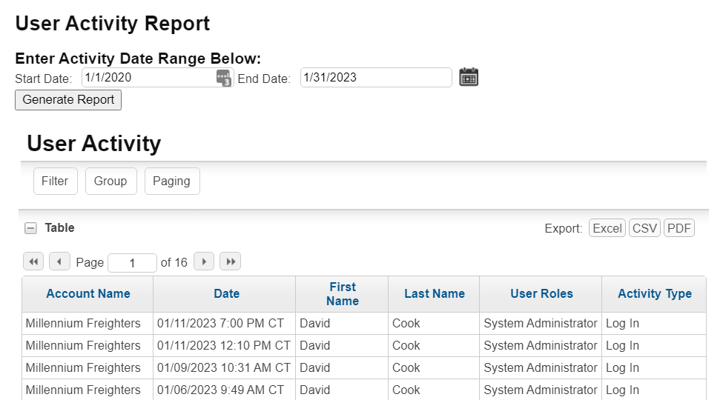Sort by Date column header
Image resolution: width=723 pixels, height=400 pixels.
coord(226,293)
